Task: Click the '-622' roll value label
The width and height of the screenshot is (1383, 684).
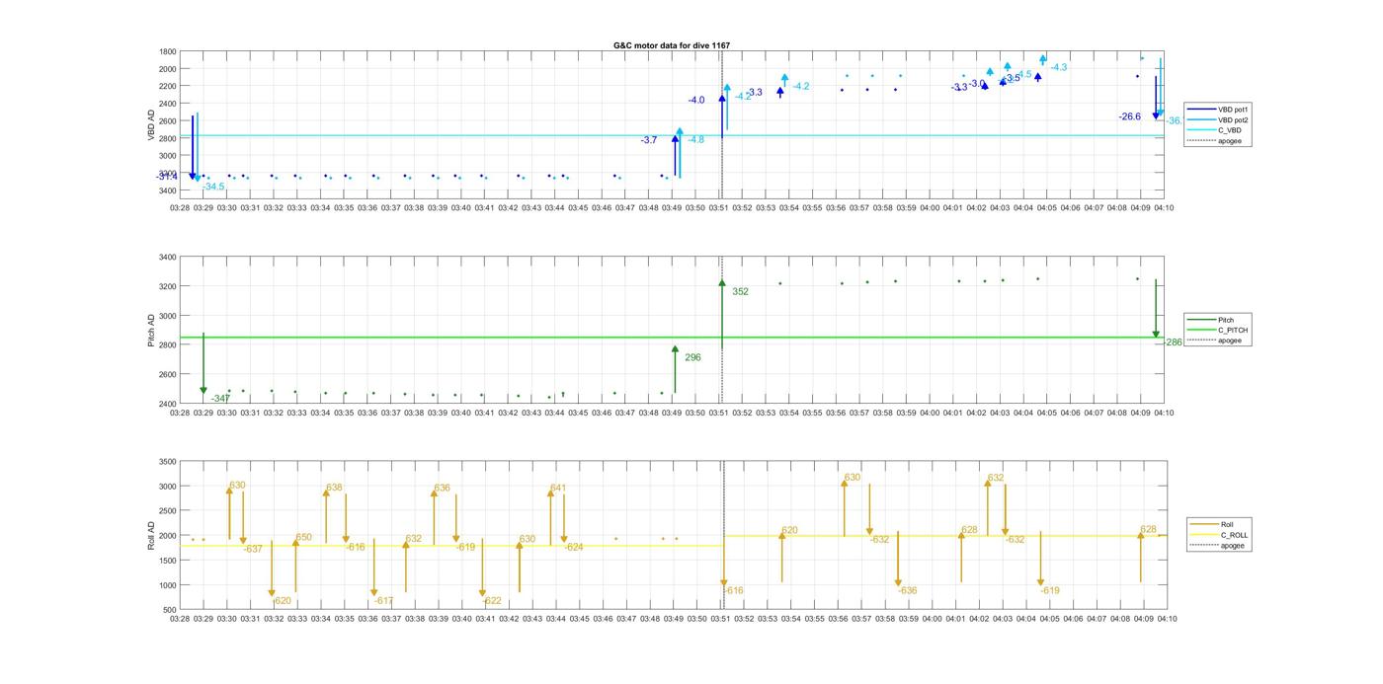Action: click(x=491, y=601)
